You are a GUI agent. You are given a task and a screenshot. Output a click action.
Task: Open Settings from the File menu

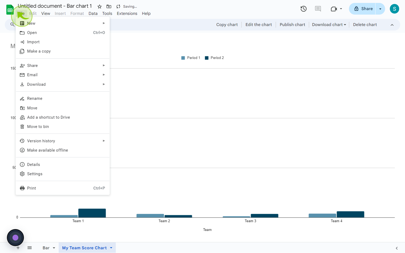click(x=63, y=174)
